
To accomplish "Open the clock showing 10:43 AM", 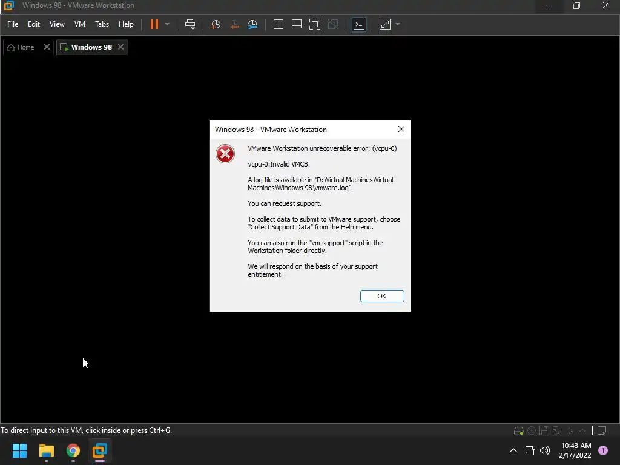I will [x=575, y=450].
